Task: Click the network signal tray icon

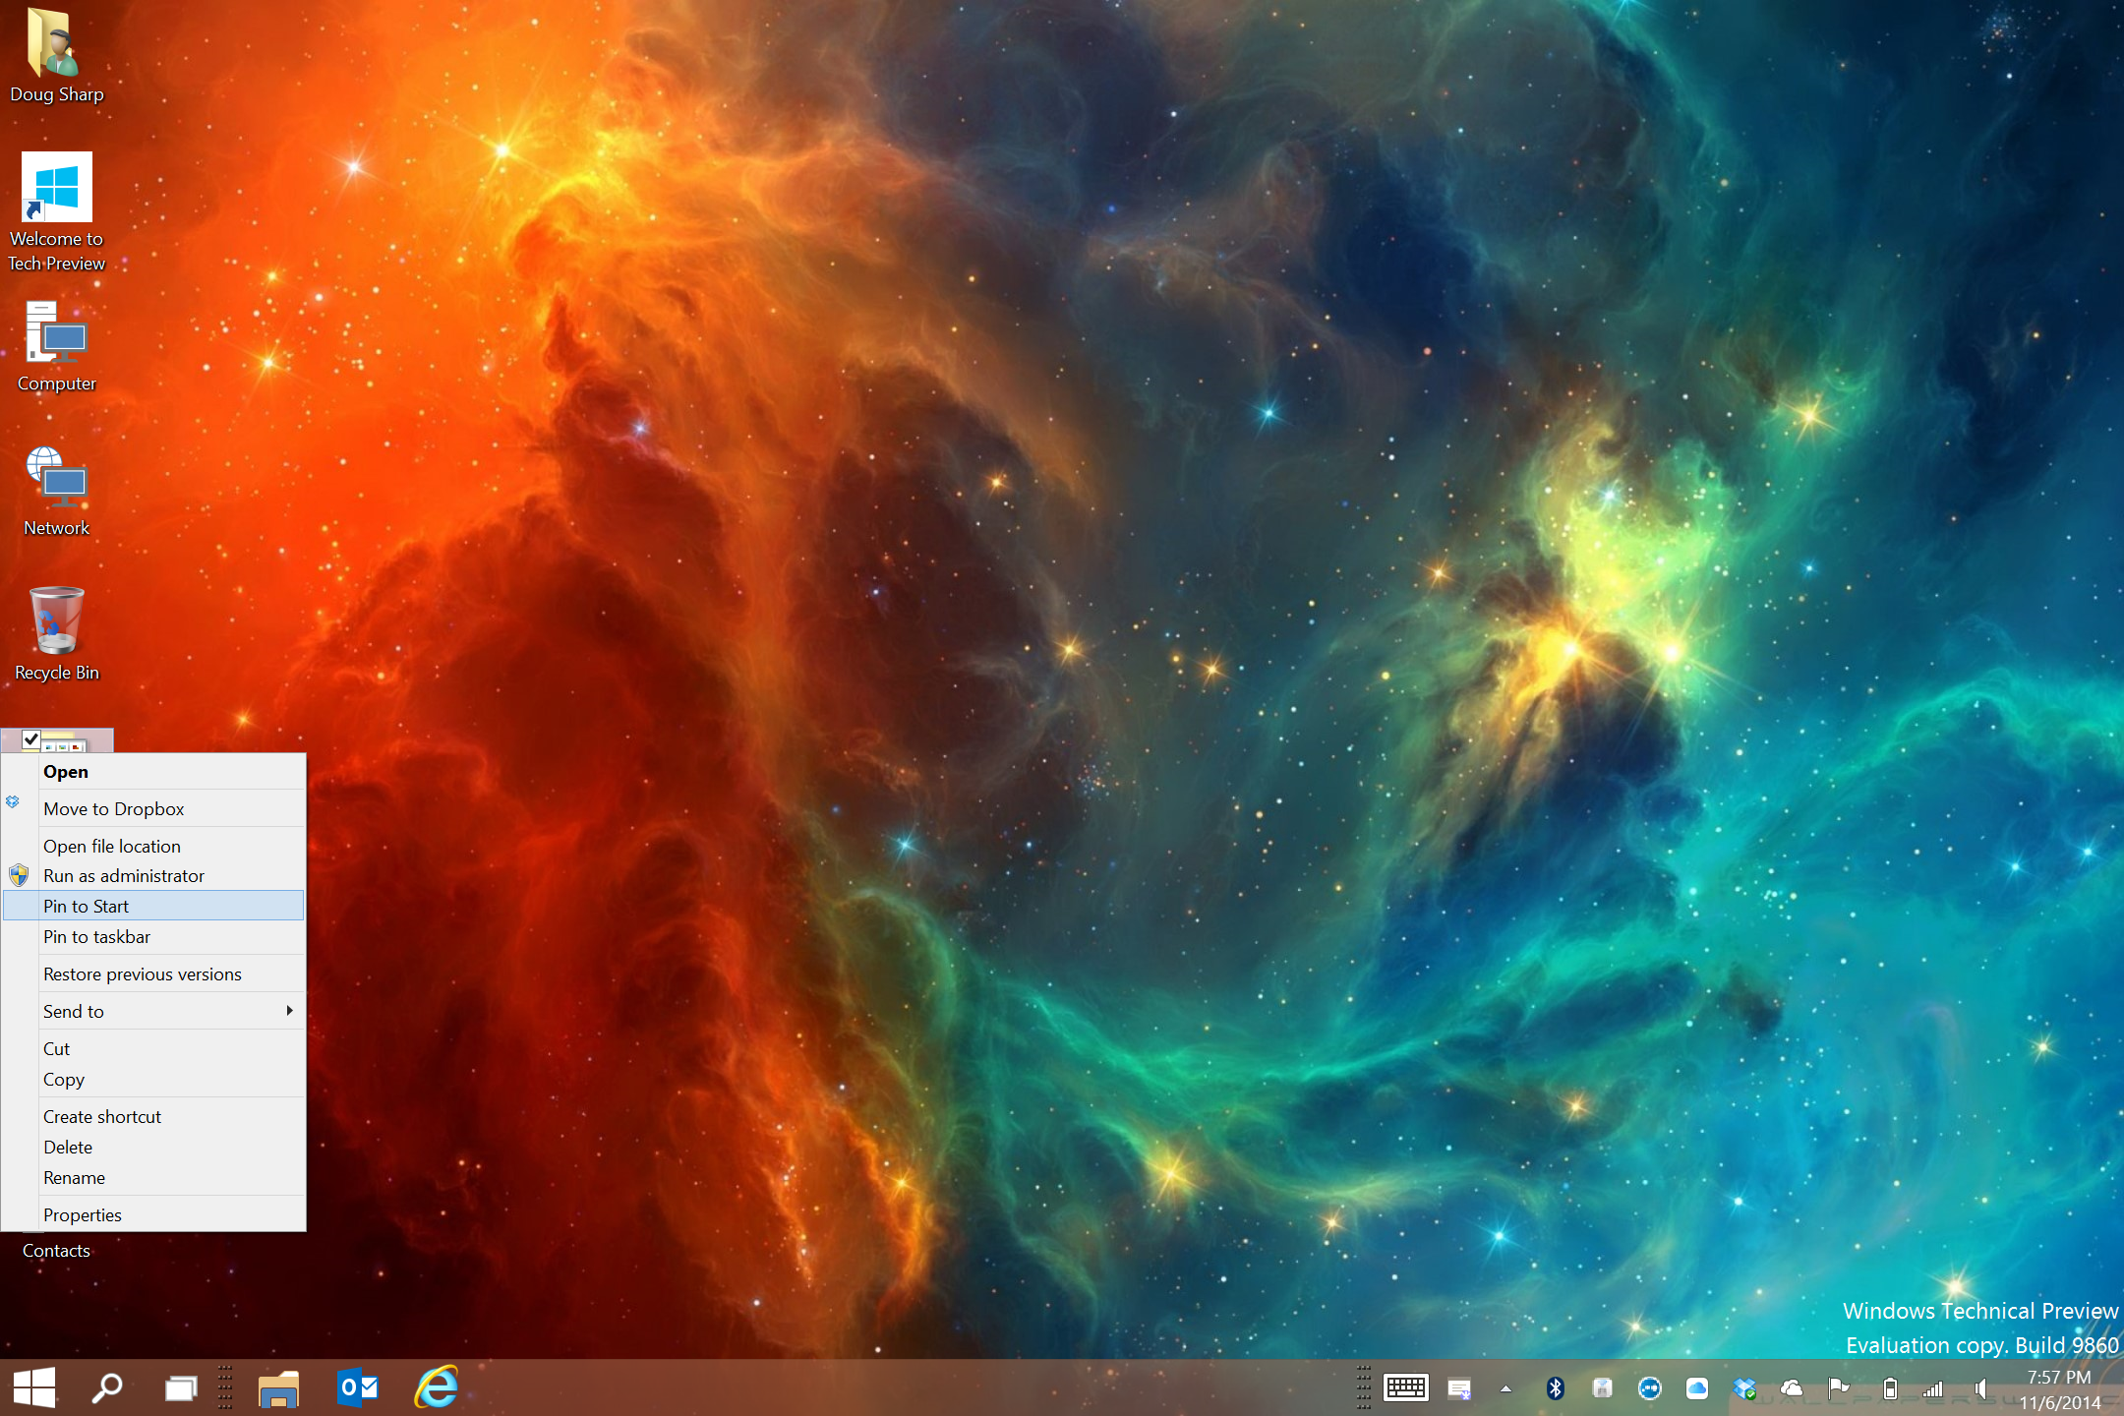Action: tap(1932, 1388)
